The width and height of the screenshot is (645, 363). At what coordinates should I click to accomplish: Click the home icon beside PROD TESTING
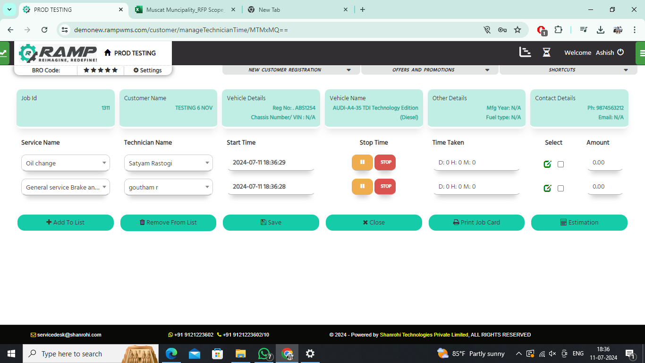[x=108, y=53]
